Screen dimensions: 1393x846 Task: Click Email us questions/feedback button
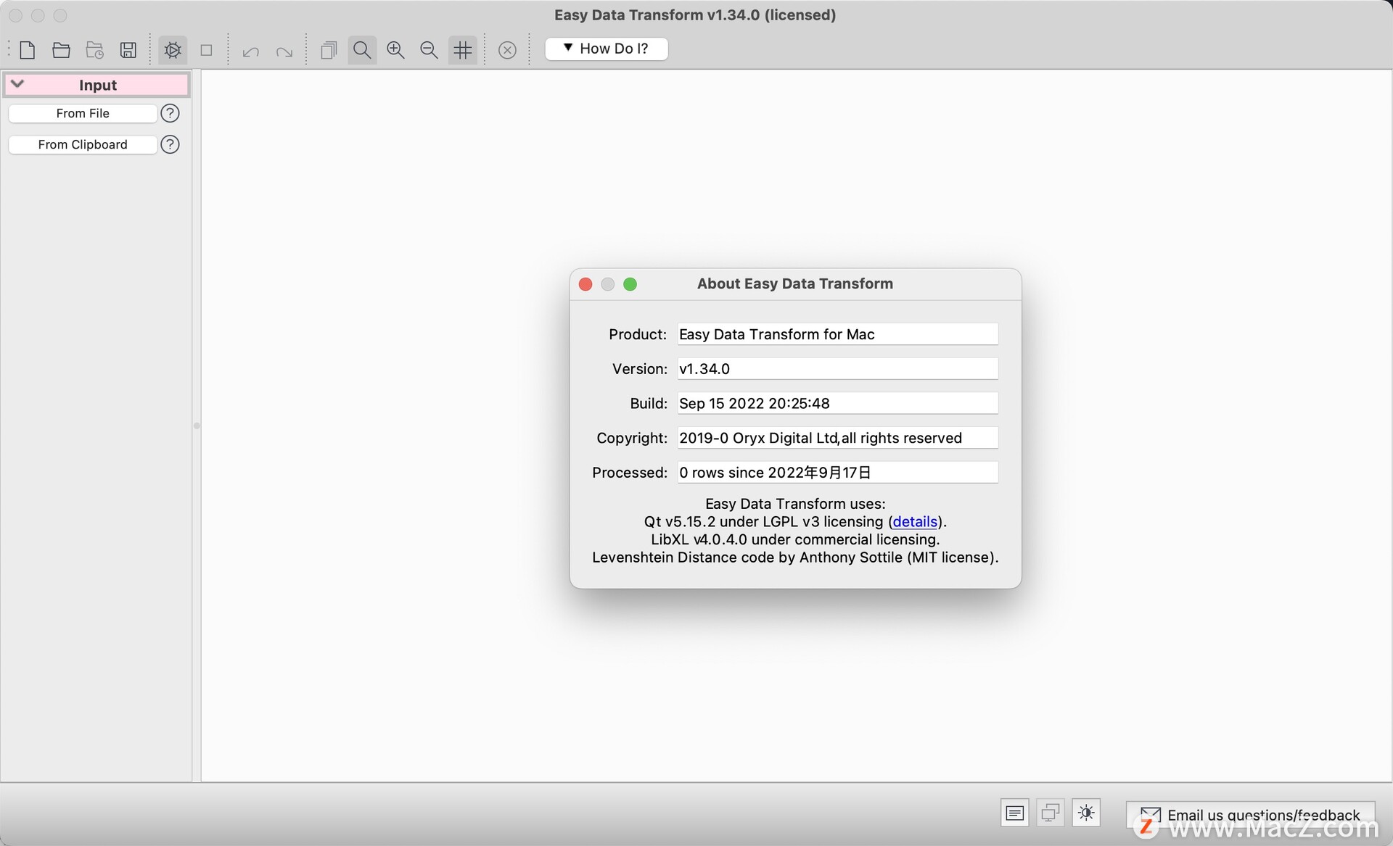click(1251, 814)
